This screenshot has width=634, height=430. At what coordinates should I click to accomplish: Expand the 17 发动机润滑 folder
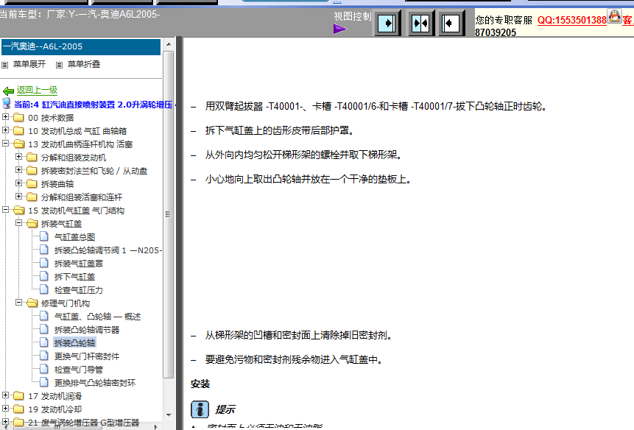coord(6,395)
